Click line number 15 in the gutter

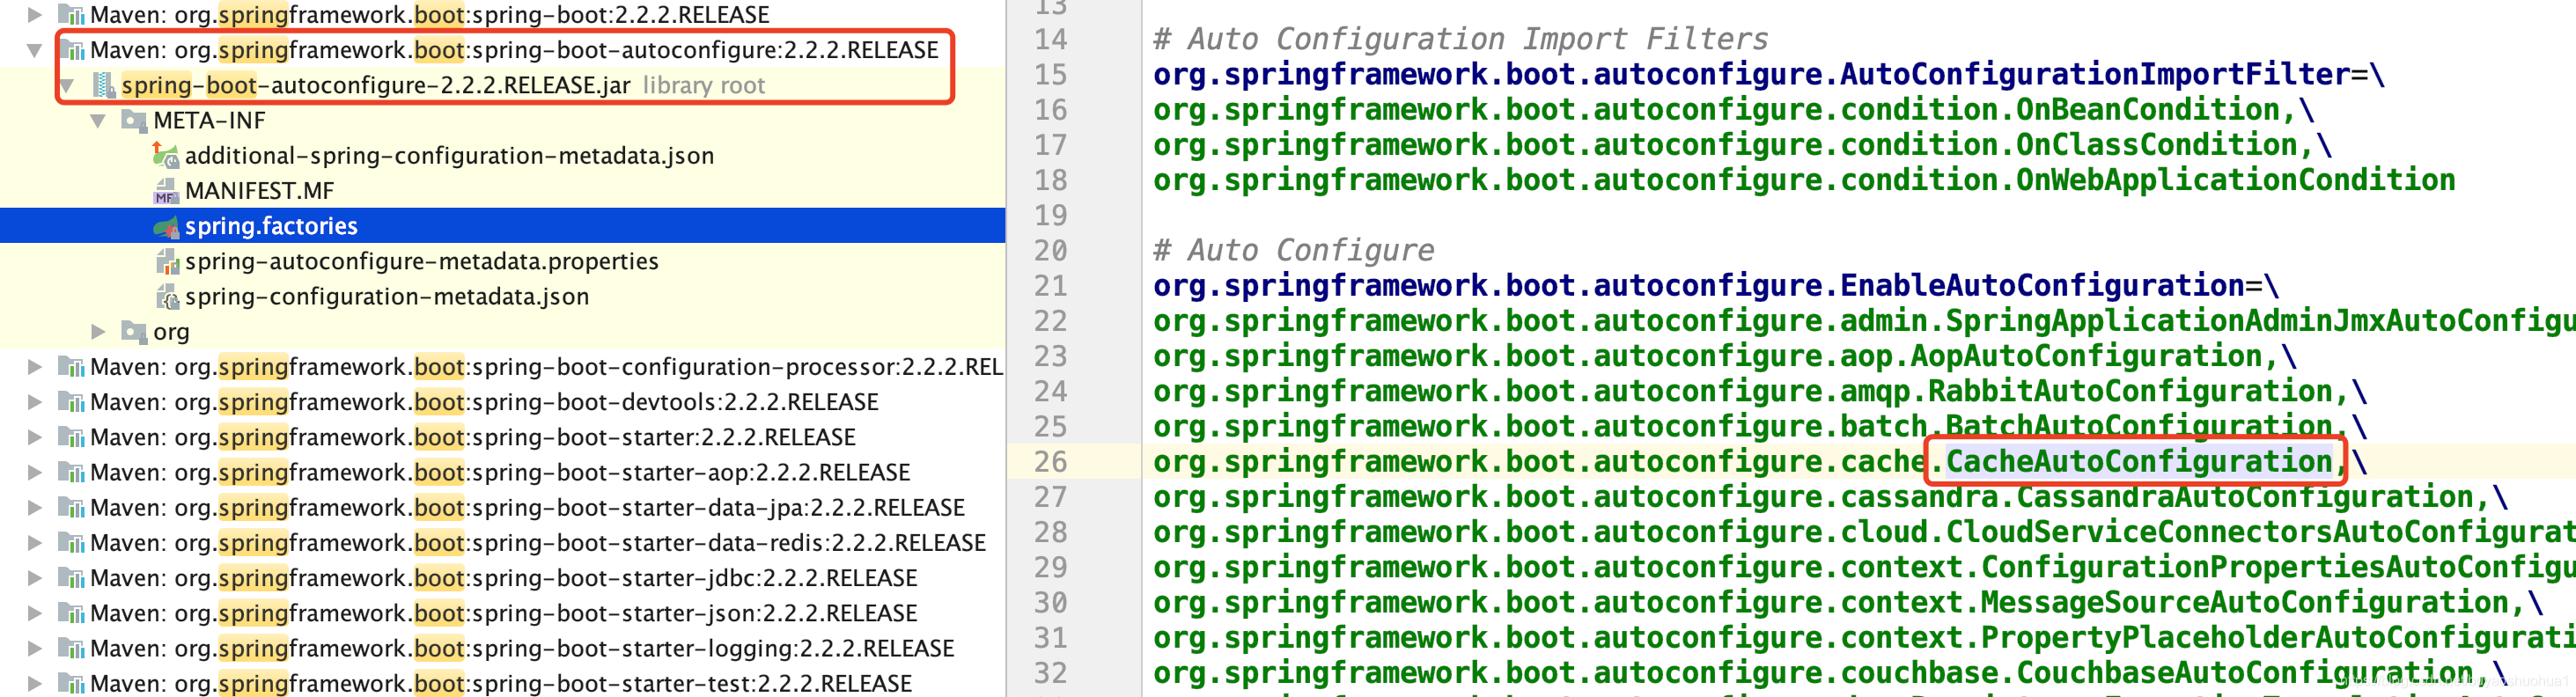pyautogui.click(x=1050, y=75)
